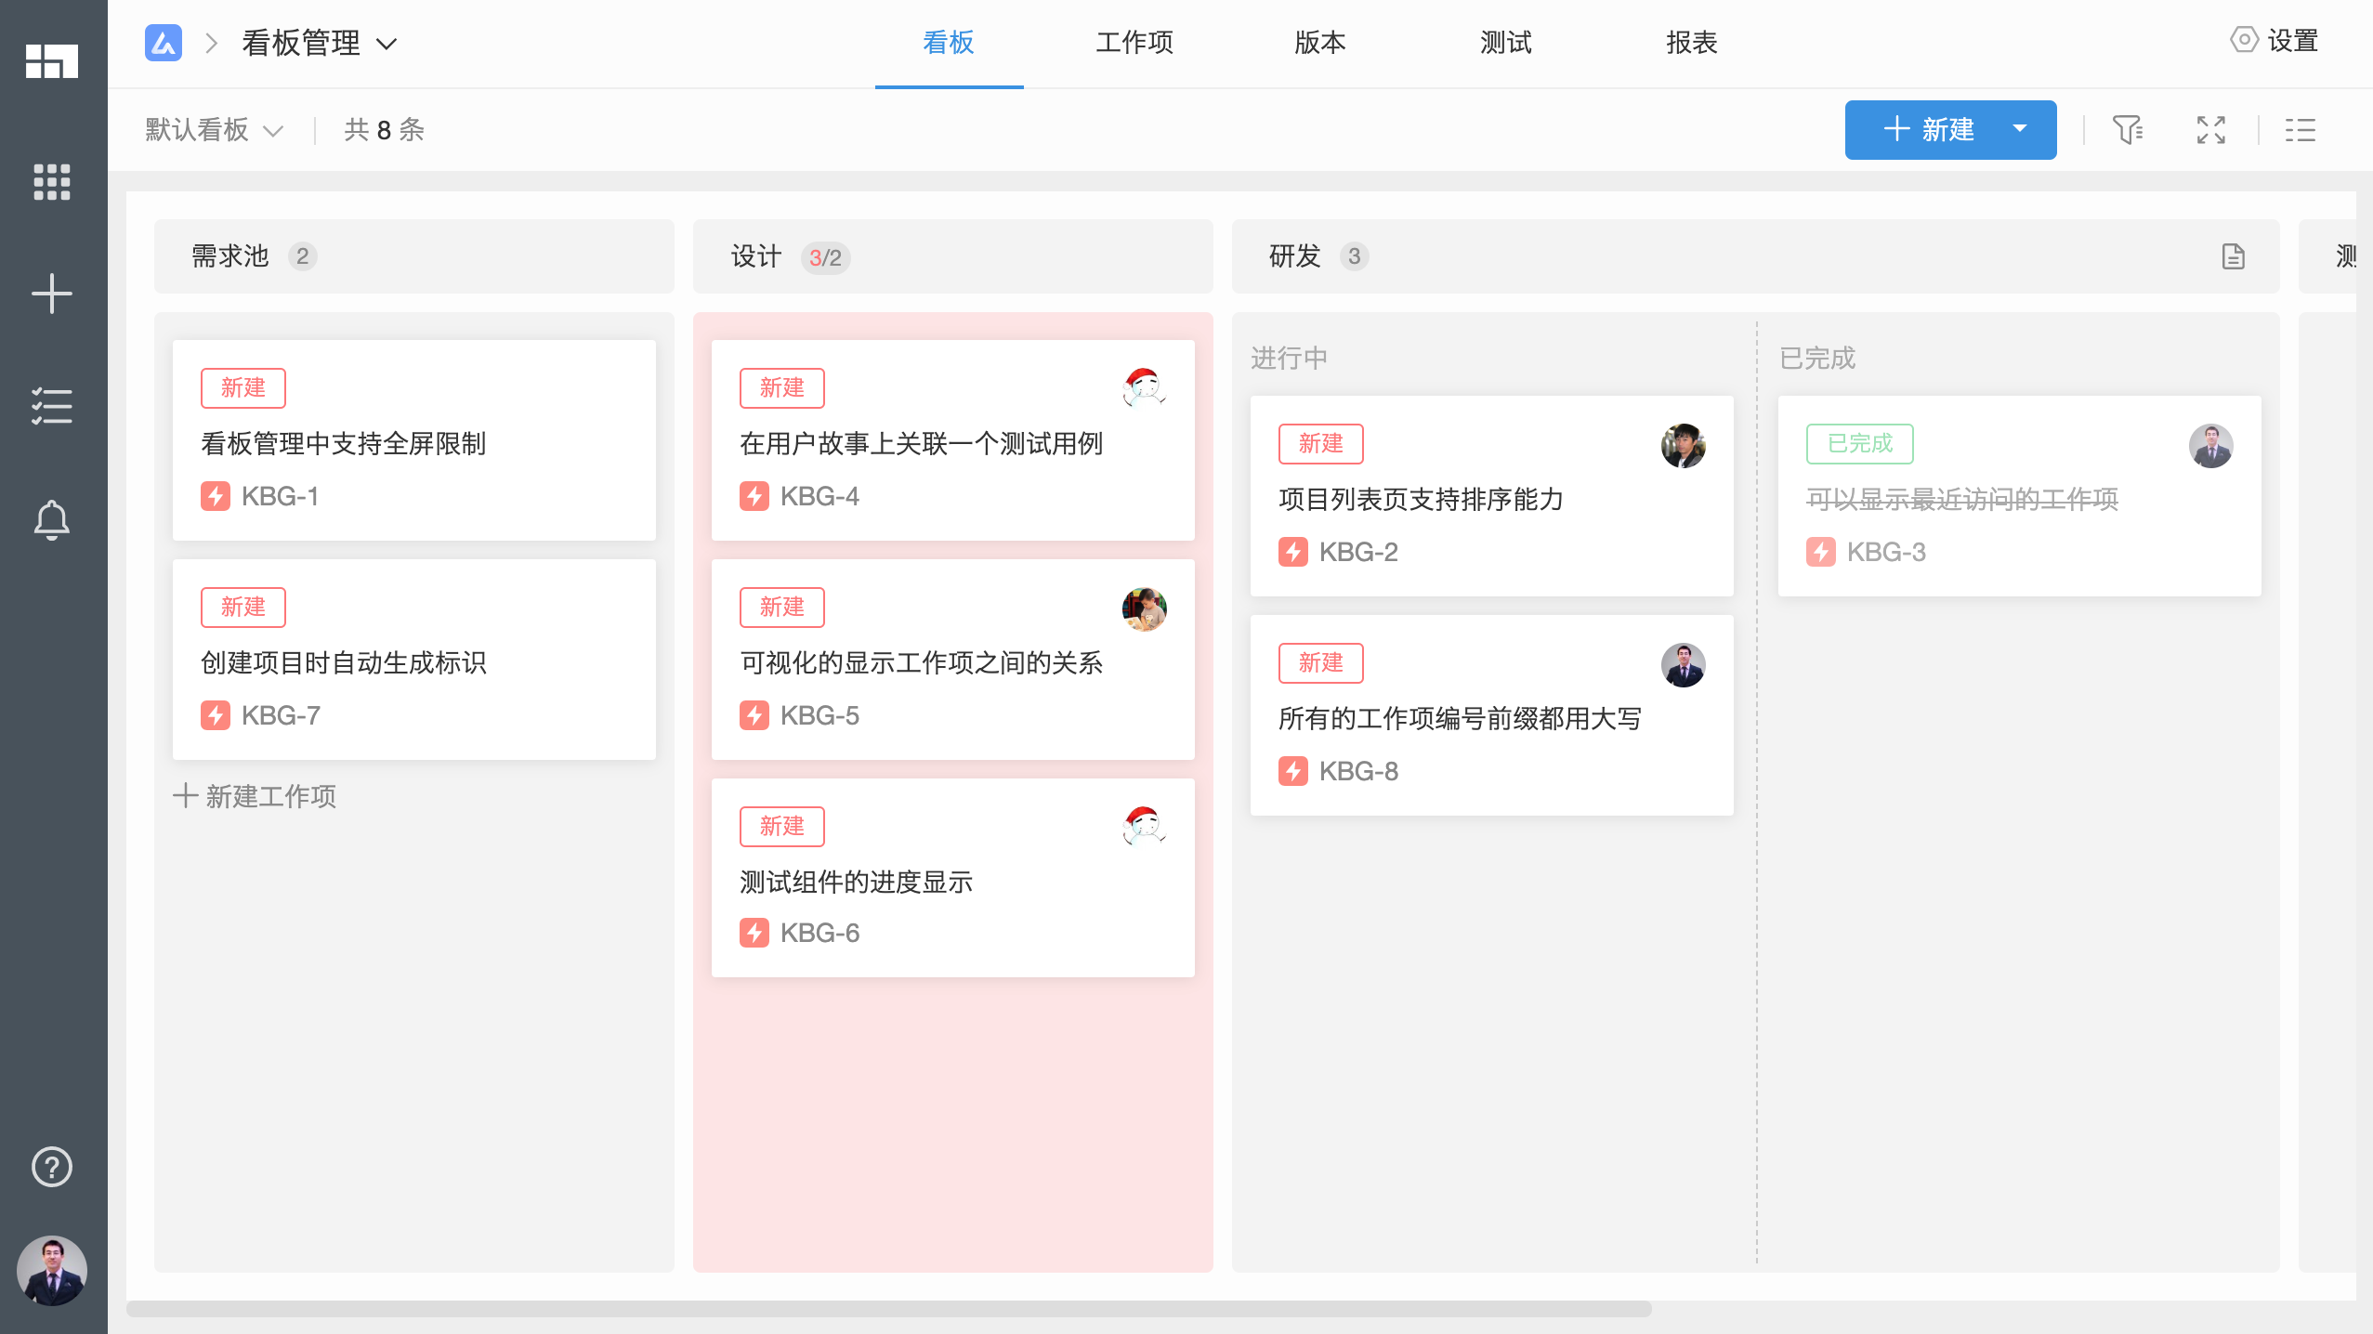Switch to the 报表 tab

tap(1691, 43)
